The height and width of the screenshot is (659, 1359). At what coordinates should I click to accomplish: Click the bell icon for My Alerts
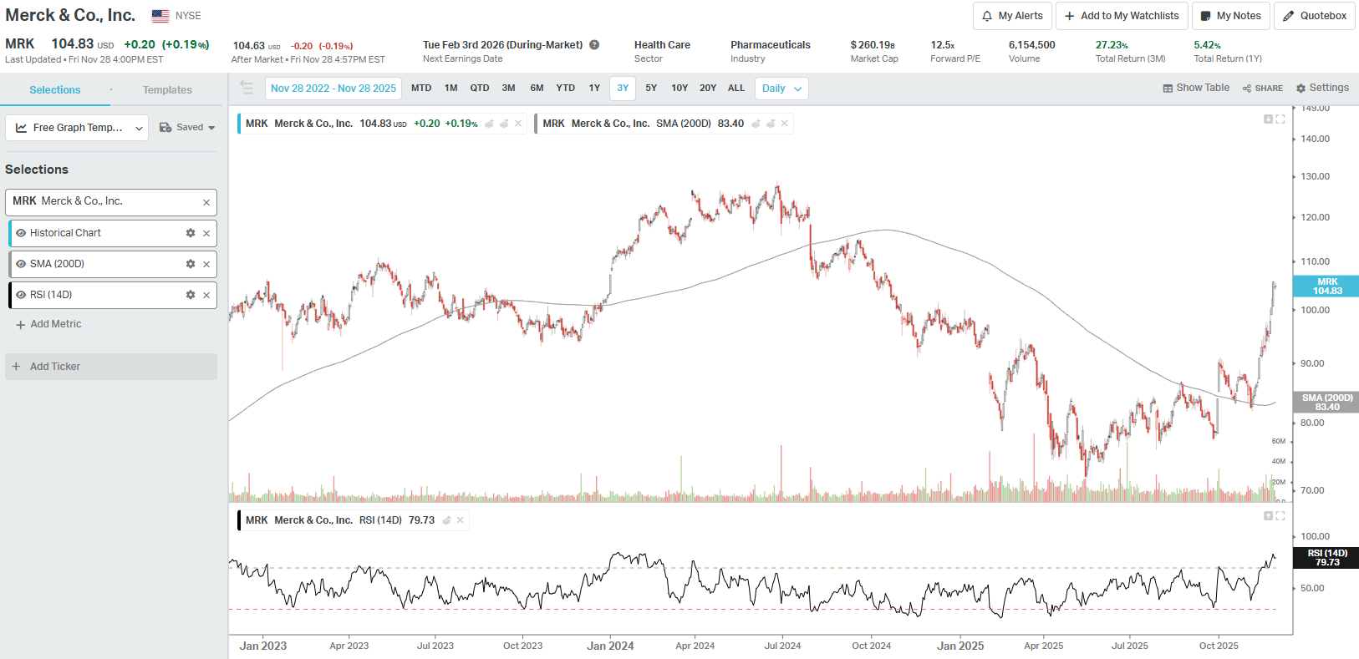[x=987, y=16]
